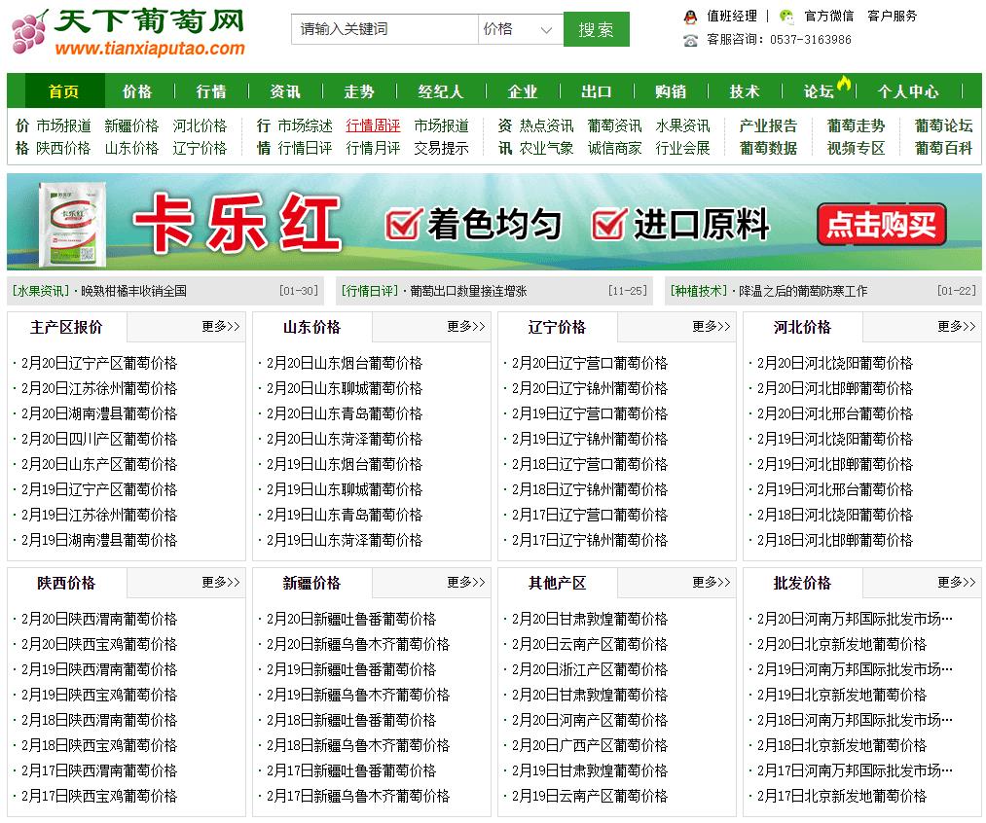Click 更多>> in the 批发价格 panel
Screen dimensions: 986x823
click(x=957, y=583)
